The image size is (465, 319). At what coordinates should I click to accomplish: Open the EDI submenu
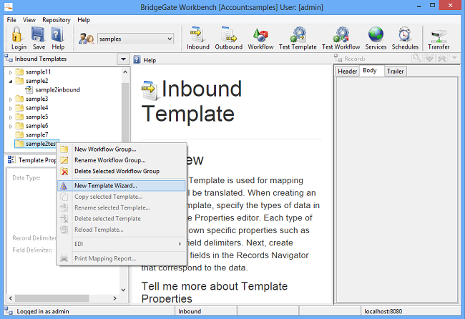pyautogui.click(x=122, y=244)
